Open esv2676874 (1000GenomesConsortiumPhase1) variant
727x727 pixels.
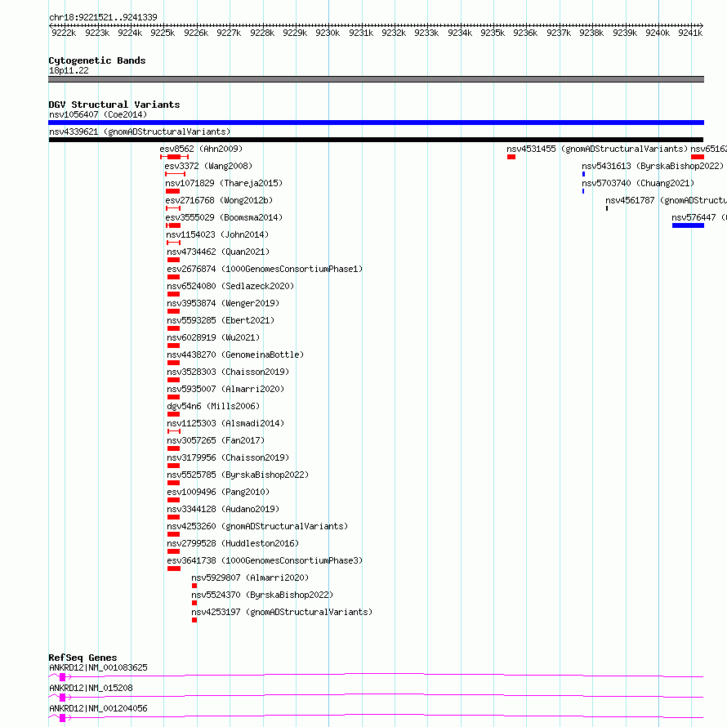[265, 269]
